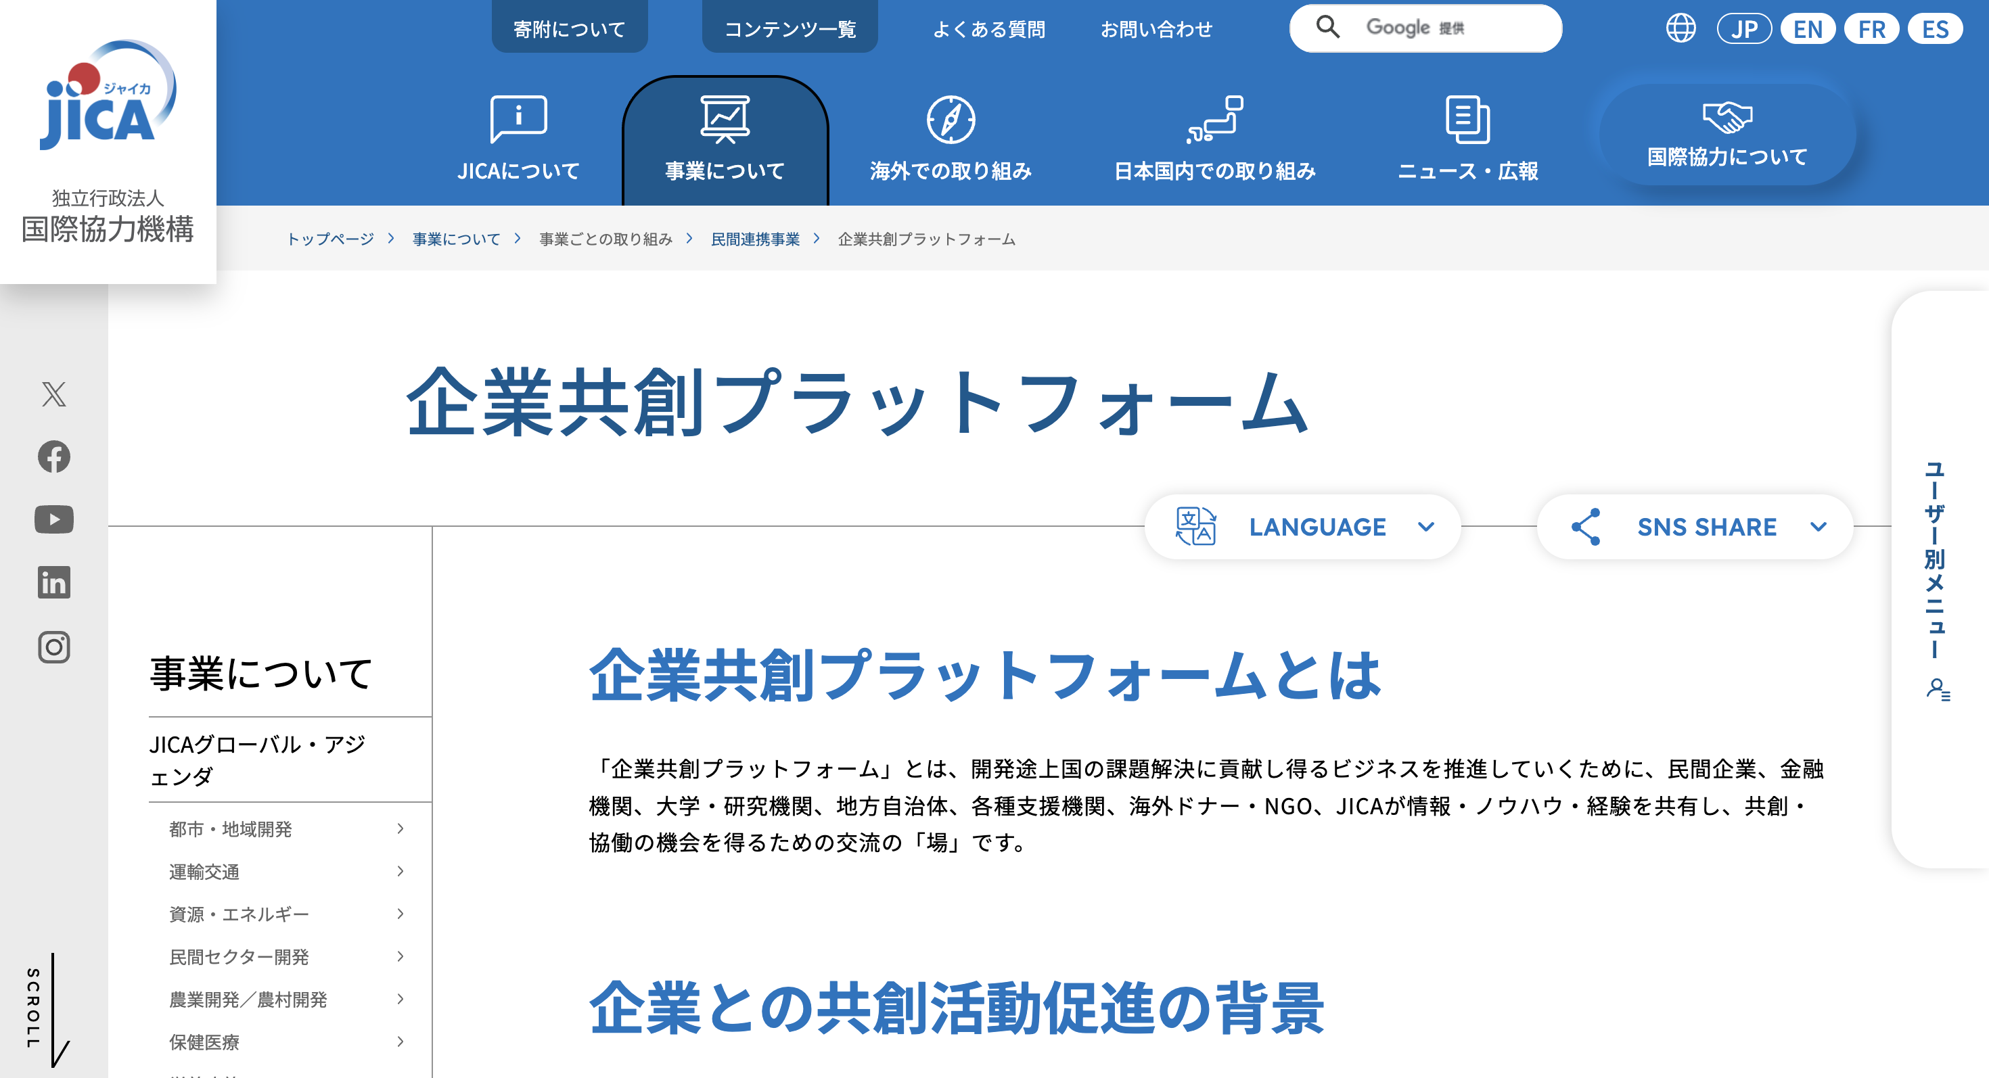Image resolution: width=1989 pixels, height=1078 pixels.
Task: Switch language to ES
Action: point(1935,28)
